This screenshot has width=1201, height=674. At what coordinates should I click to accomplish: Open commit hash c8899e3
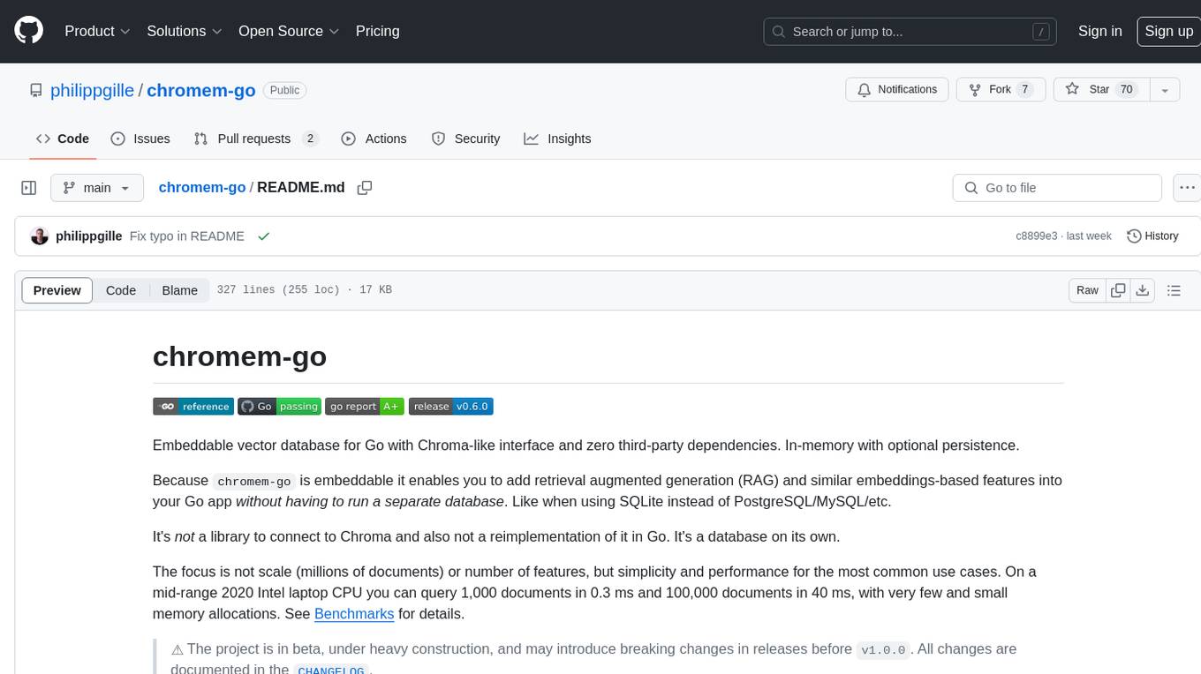click(1036, 236)
